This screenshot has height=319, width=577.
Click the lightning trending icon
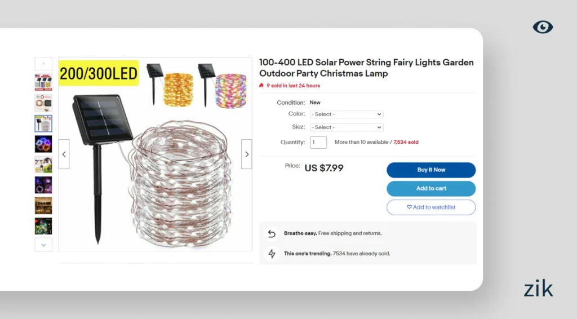coord(272,254)
